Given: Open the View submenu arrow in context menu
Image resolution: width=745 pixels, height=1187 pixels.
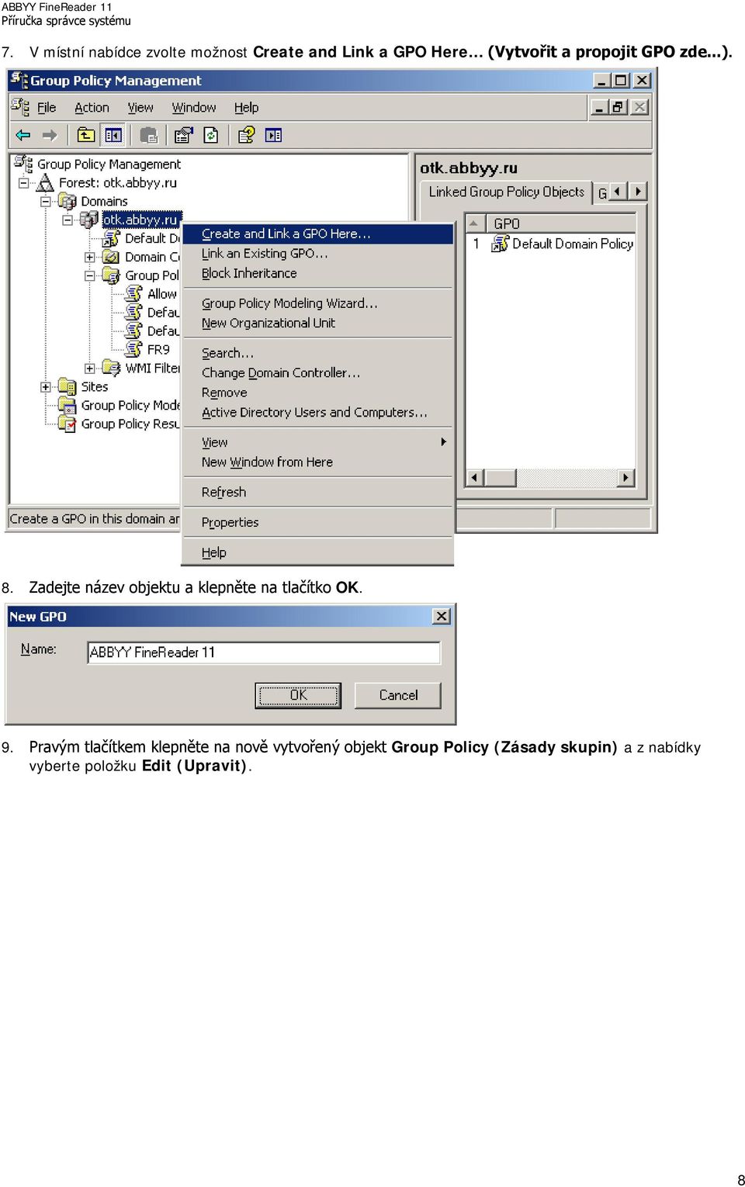Looking at the screenshot, I should (443, 442).
